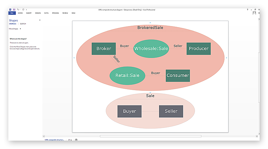Click the user account icon
268x149 pixels.
click(254, 13)
